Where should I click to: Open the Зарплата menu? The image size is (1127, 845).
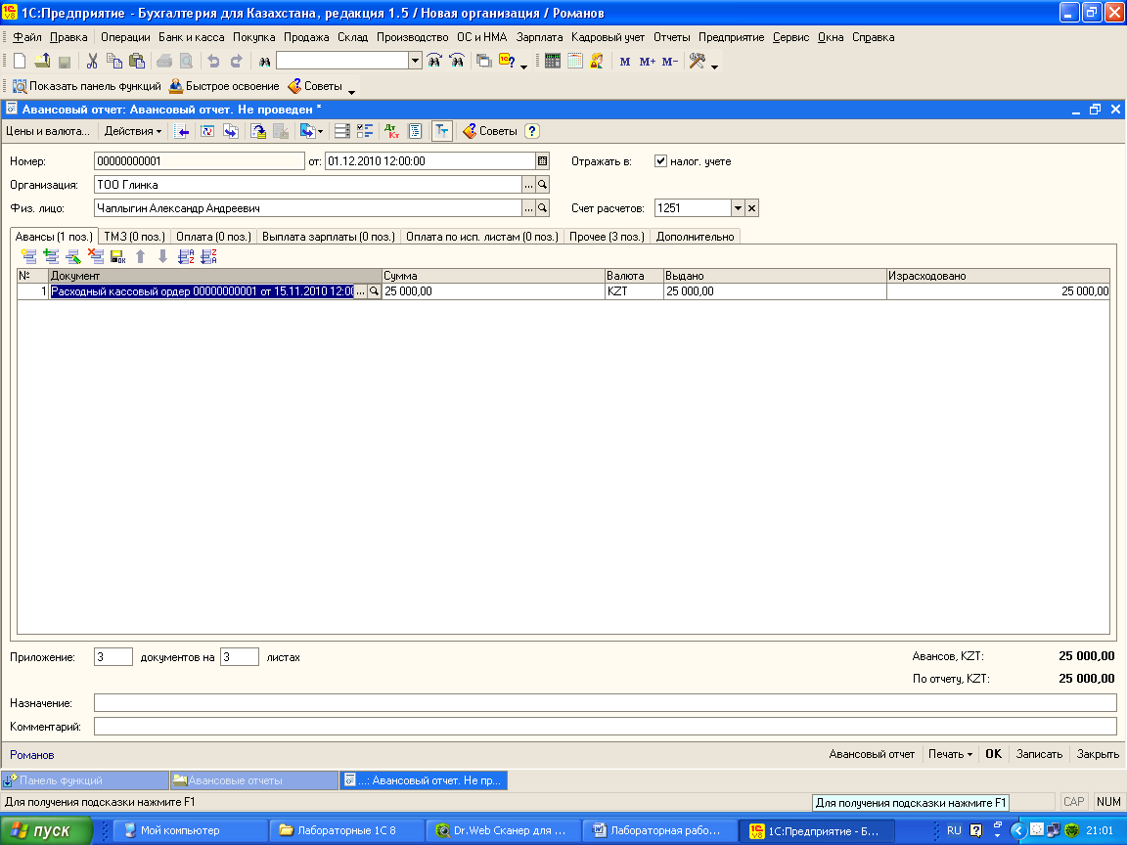[539, 37]
